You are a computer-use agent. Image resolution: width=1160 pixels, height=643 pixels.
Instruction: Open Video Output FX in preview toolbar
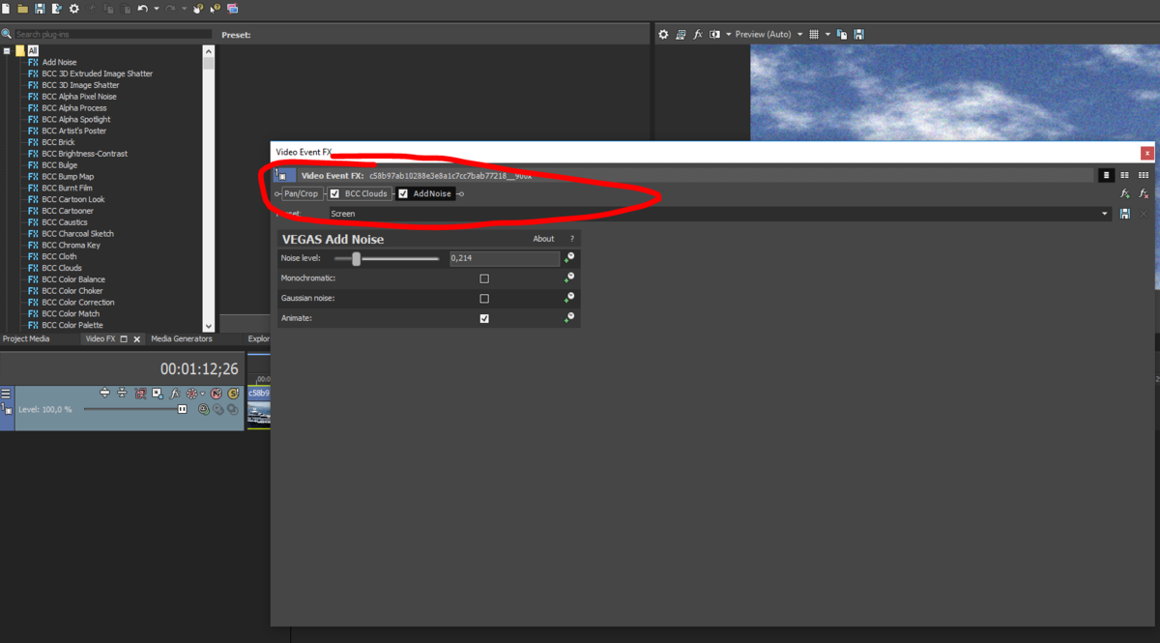coord(698,34)
